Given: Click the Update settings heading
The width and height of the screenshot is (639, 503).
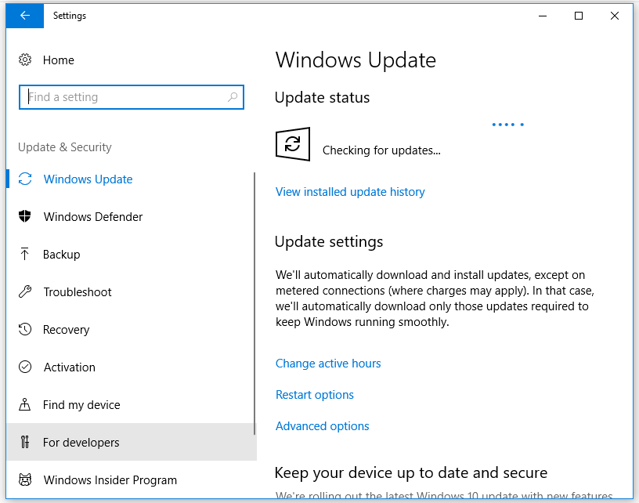Looking at the screenshot, I should coord(329,242).
